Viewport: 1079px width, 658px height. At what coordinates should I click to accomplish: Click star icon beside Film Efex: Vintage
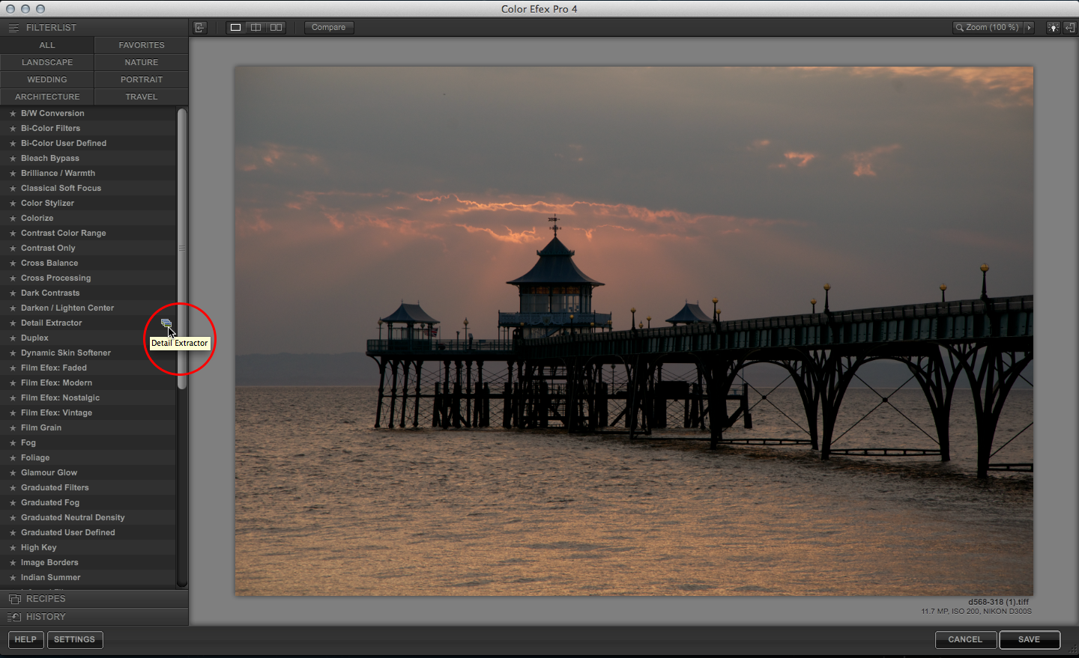(x=13, y=413)
